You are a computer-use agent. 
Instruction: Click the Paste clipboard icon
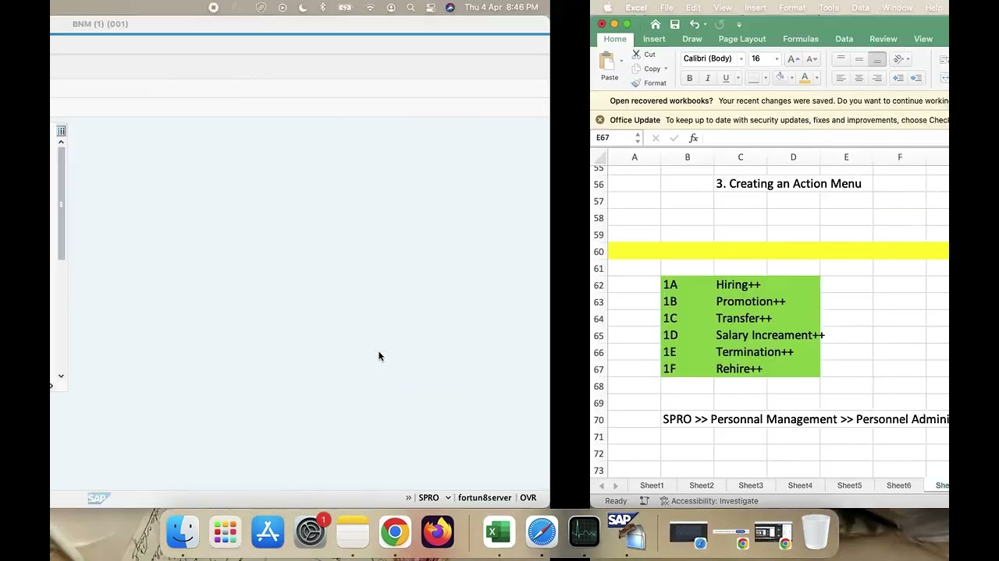pos(606,62)
